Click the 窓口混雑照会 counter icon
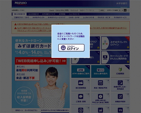This screenshot has width=141, height=113. coord(81,83)
